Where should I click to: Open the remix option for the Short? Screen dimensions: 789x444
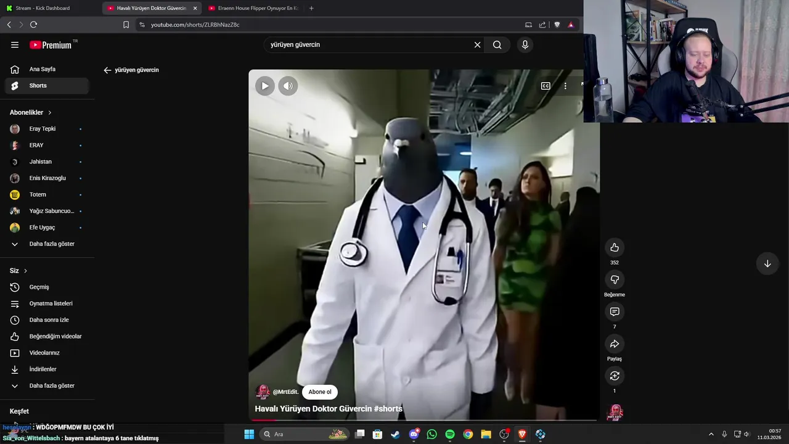tap(615, 376)
